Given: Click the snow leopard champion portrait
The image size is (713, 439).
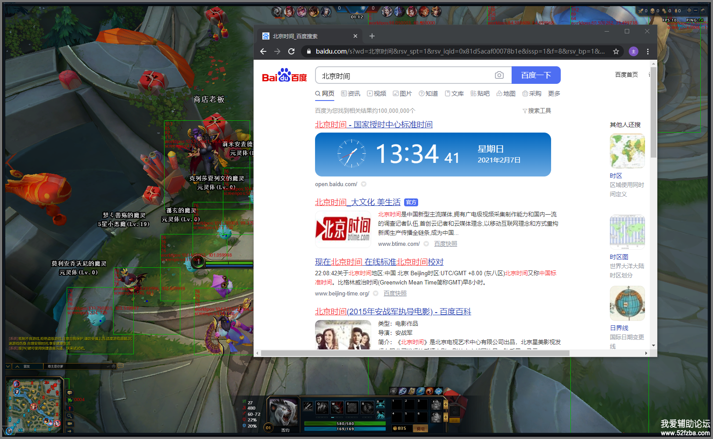Looking at the screenshot, I should click(283, 411).
